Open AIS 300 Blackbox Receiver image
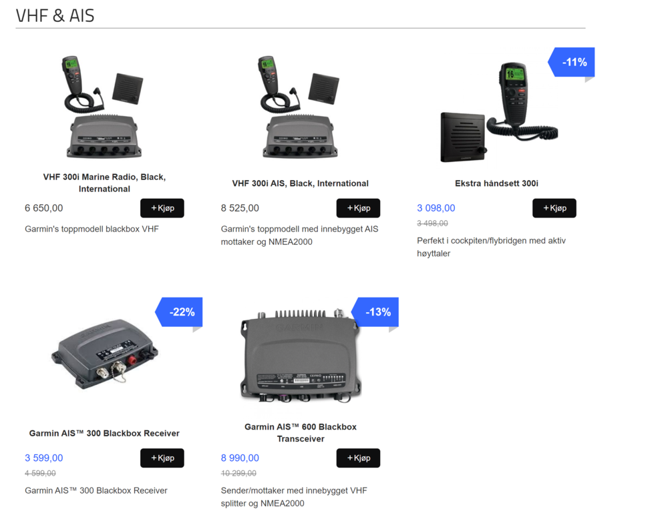The height and width of the screenshot is (513, 668). click(105, 354)
